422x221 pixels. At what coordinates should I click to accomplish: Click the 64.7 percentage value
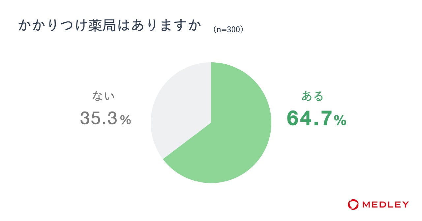pyautogui.click(x=310, y=118)
